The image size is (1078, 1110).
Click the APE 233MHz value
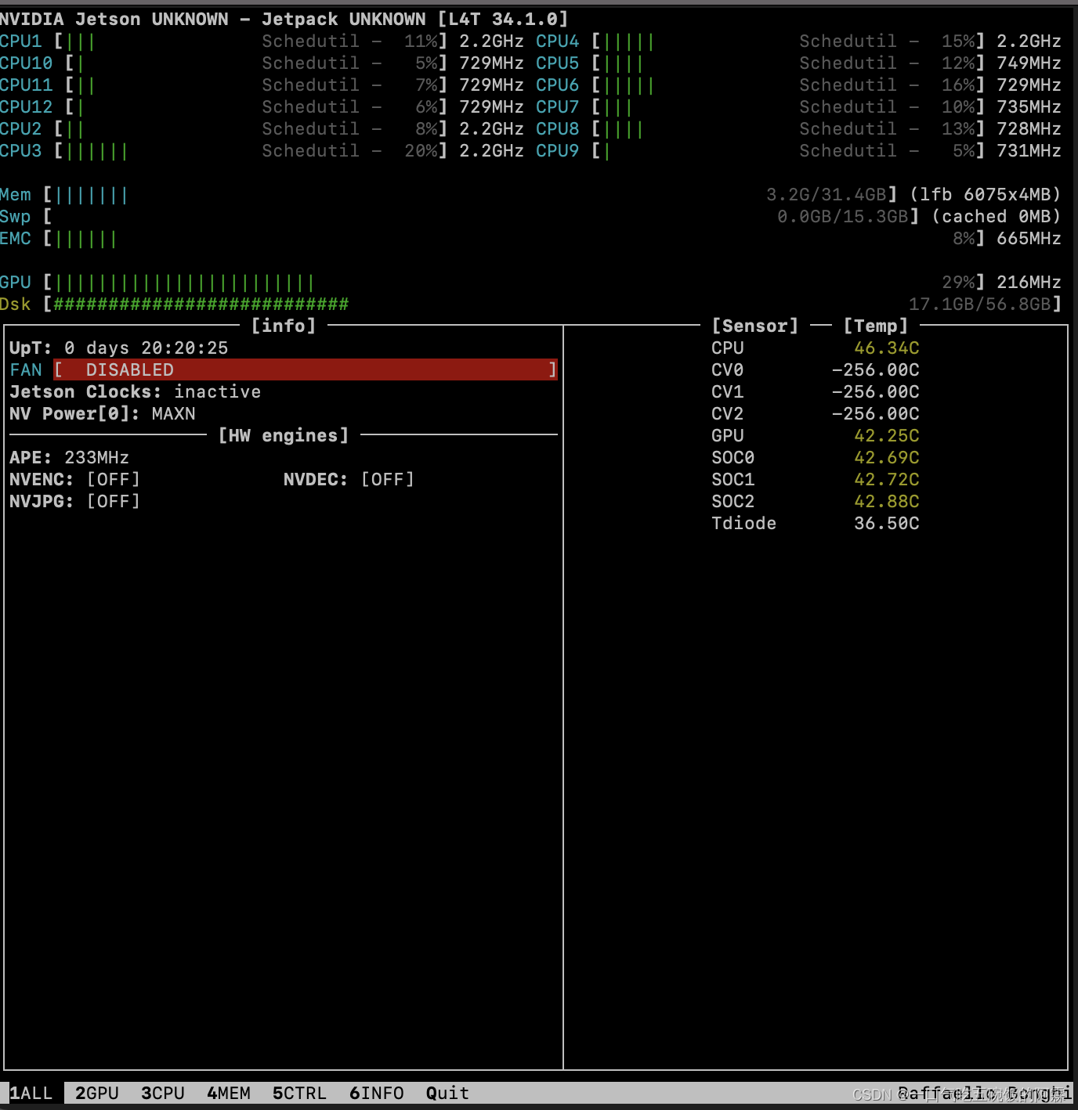[97, 457]
